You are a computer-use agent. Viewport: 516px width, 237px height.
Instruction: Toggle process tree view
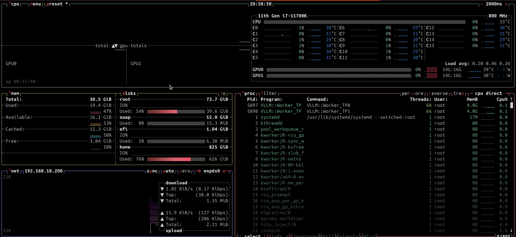pyautogui.click(x=459, y=93)
